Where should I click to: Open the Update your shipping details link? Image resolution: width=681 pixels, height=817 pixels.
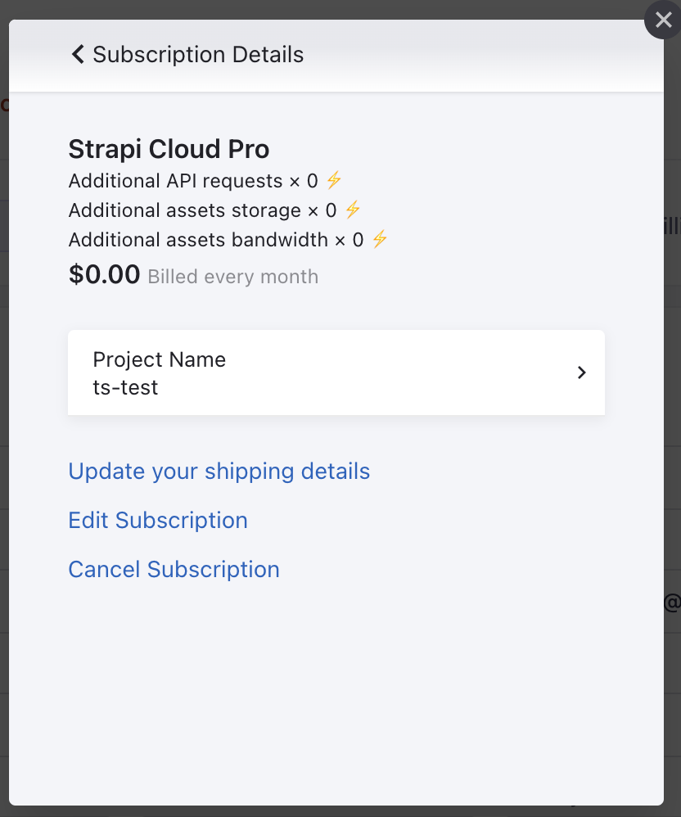[x=219, y=472]
